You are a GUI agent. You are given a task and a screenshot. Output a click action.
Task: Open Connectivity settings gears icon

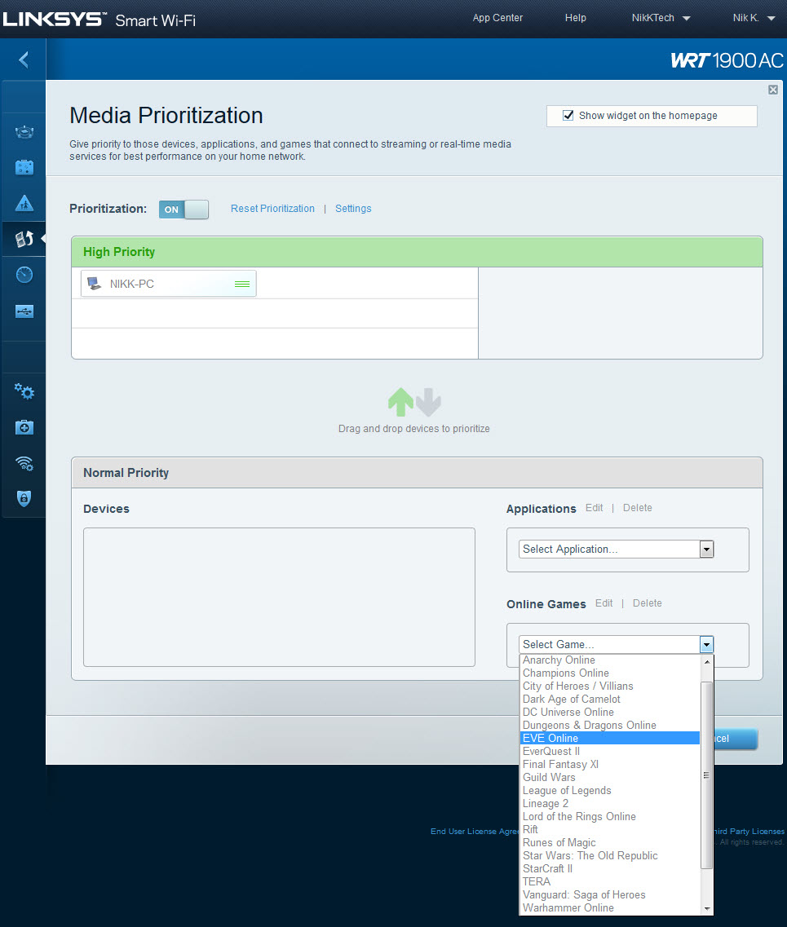point(24,391)
